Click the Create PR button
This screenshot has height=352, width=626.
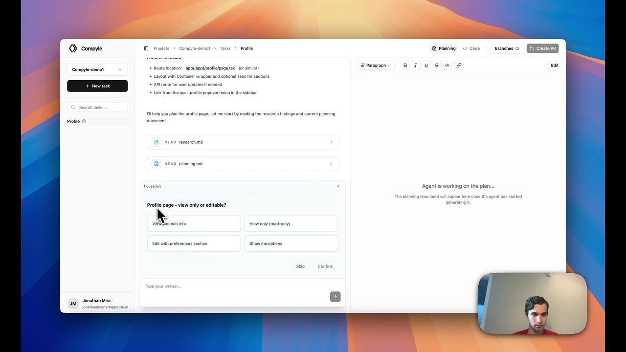coord(543,48)
